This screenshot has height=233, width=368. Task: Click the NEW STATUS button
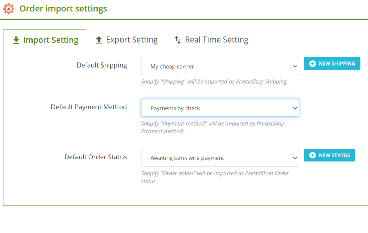(329, 155)
